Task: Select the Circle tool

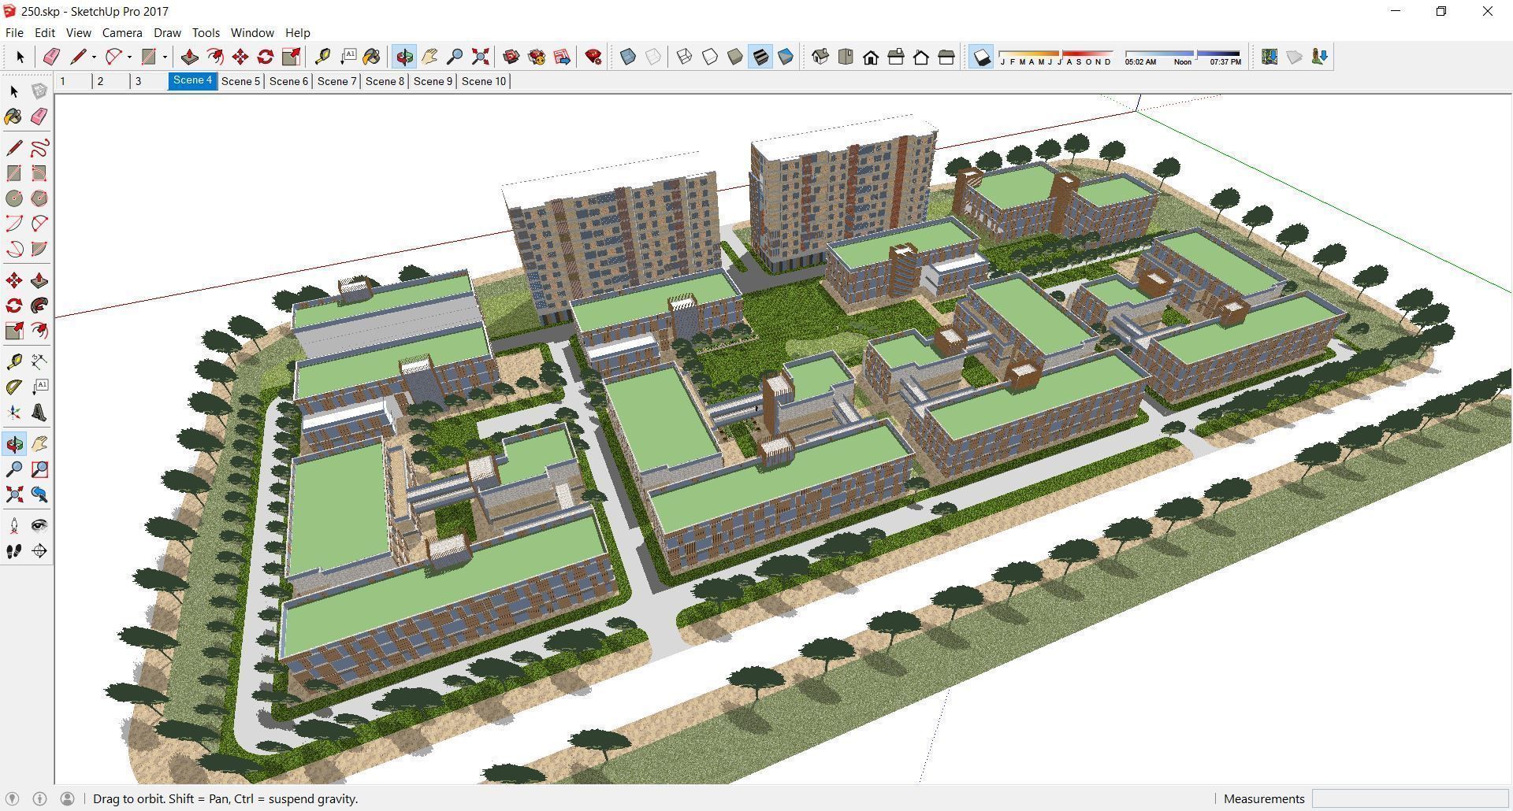Action: 14,198
